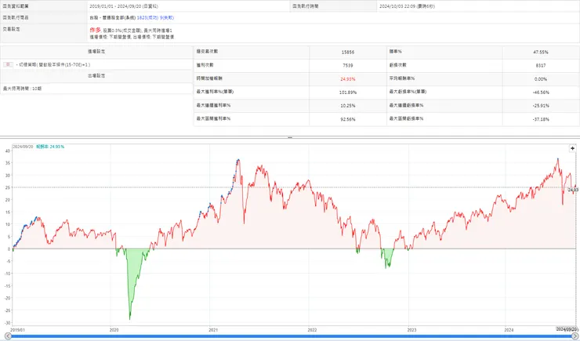The height and width of the screenshot is (341, 580).
Task: Click the win rate value 47.55%
Action: point(541,53)
